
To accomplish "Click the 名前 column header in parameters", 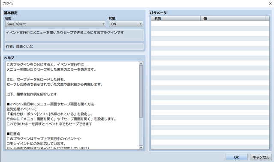I will pyautogui.click(x=176, y=18).
